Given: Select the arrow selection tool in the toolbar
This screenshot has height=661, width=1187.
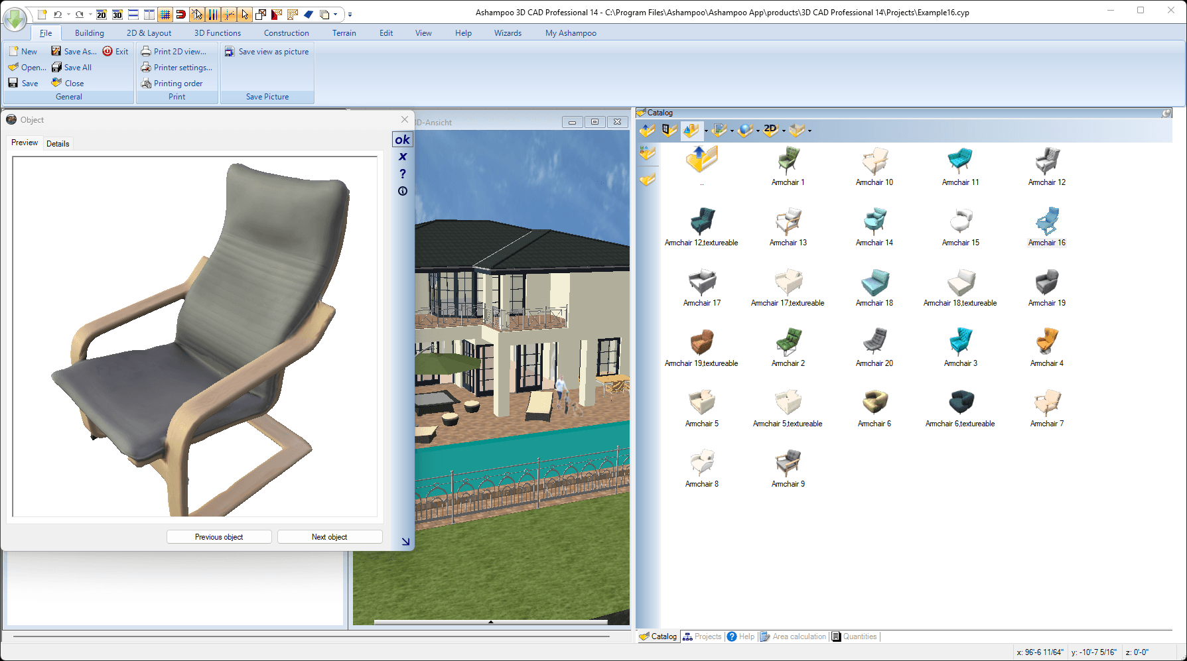Looking at the screenshot, I should point(245,14).
